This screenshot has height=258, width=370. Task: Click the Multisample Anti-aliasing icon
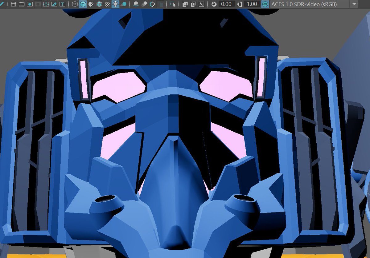pos(152,4)
